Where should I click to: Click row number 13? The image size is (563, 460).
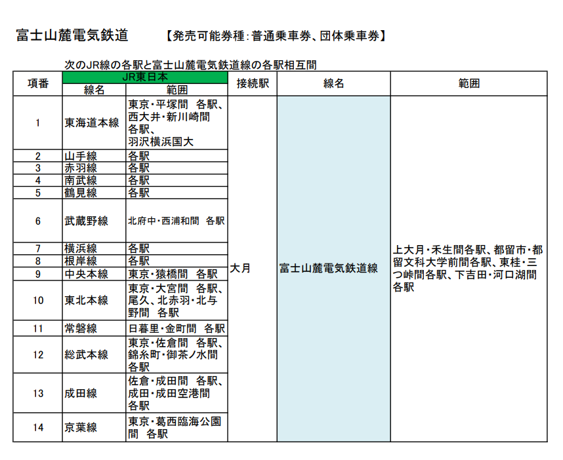37,393
